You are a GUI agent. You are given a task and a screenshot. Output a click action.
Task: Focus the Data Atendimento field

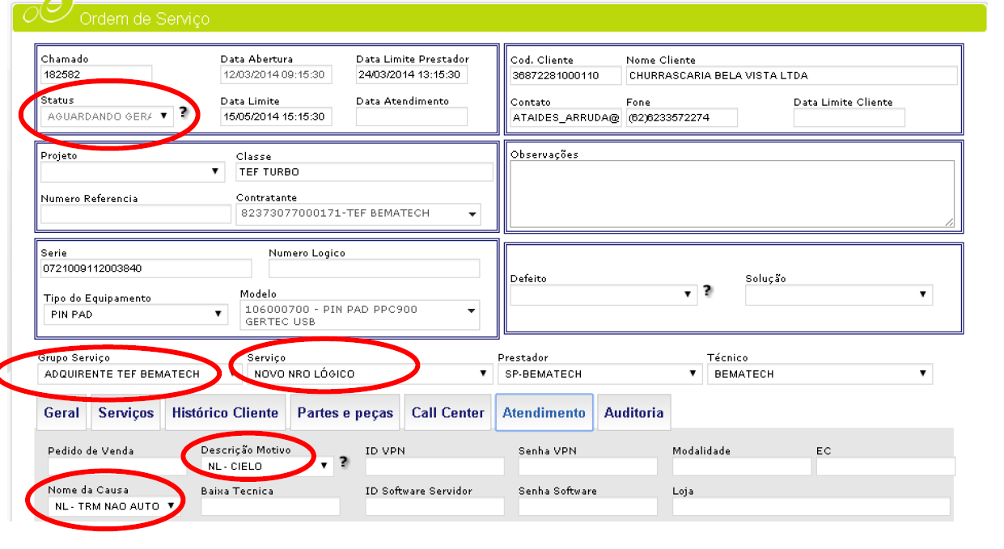pyautogui.click(x=411, y=116)
